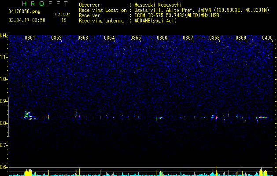277x176 pixels.
Task: Select antenna value A504HB(yagi 4el)
Action: (x=155, y=21)
